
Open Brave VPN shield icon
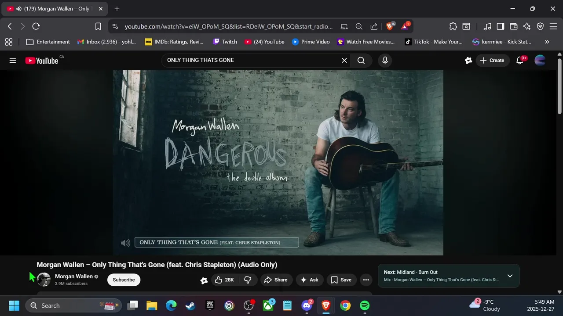point(540,26)
